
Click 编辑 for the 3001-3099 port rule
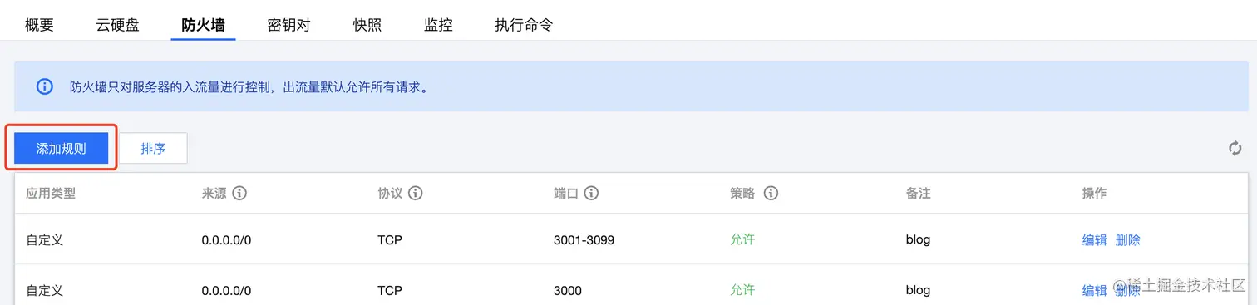(x=1094, y=240)
